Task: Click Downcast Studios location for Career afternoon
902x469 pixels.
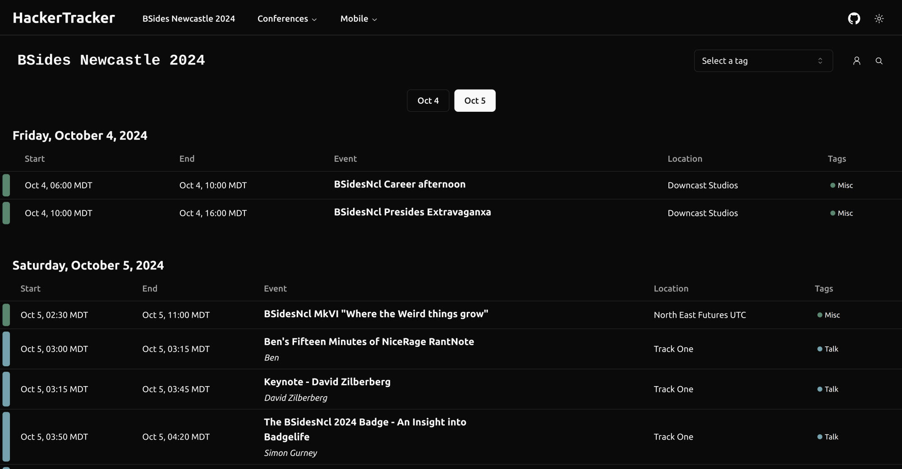Action: click(703, 185)
